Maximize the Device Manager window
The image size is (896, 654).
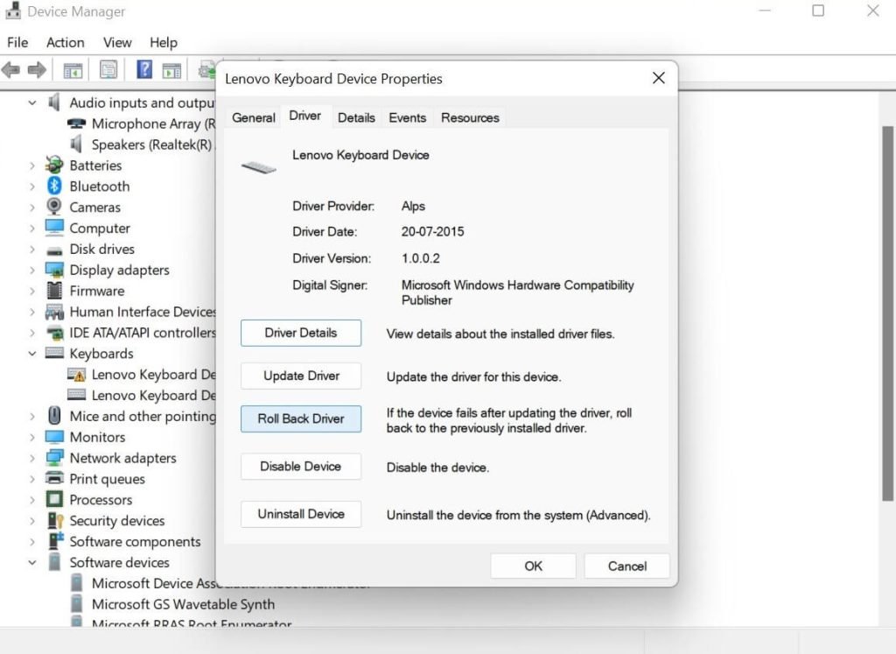(x=818, y=11)
